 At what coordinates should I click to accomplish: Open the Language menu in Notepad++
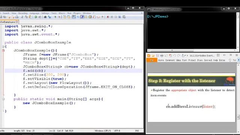click(x=34, y=13)
